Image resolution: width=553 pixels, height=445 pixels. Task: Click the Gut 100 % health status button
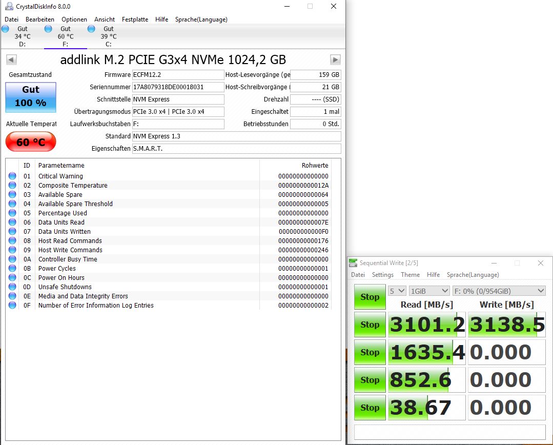(31, 97)
